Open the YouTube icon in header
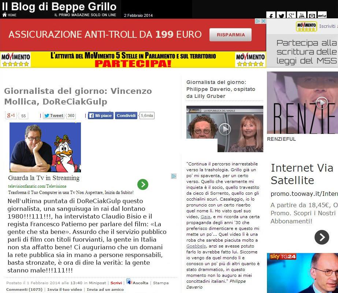The width and height of the screenshot is (338, 293). [x=301, y=15]
